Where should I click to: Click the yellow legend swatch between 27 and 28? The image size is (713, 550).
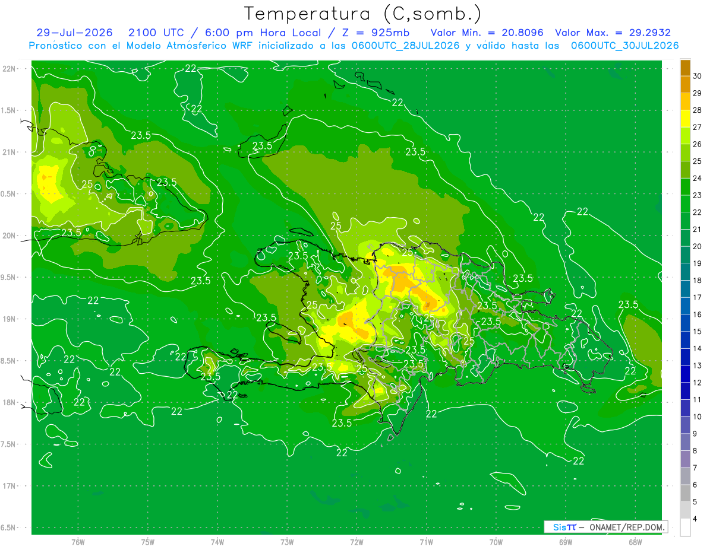(x=685, y=119)
